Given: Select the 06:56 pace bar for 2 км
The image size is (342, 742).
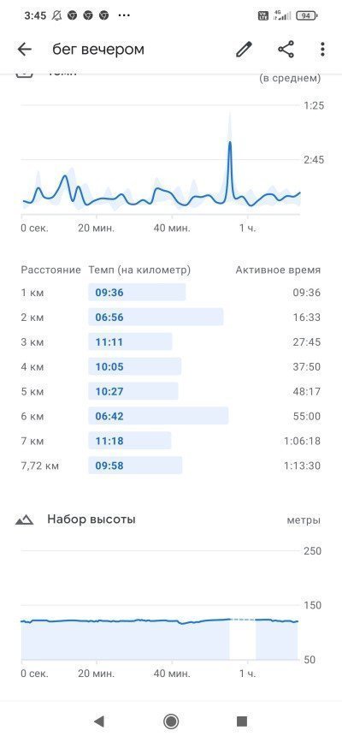Looking at the screenshot, I should click(x=156, y=317).
